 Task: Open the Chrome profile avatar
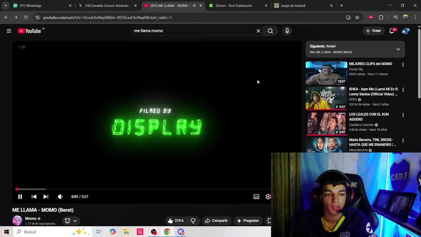click(406, 17)
